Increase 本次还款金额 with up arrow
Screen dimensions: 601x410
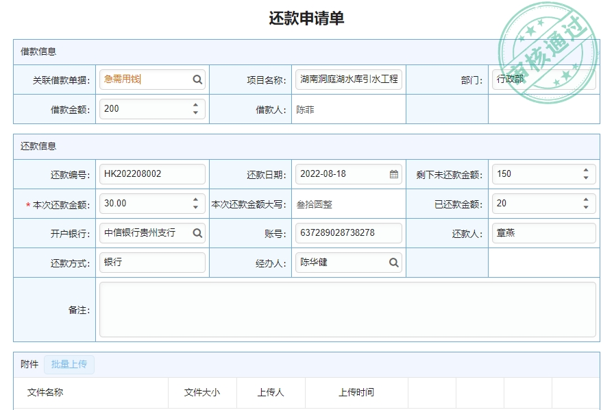pyautogui.click(x=195, y=200)
